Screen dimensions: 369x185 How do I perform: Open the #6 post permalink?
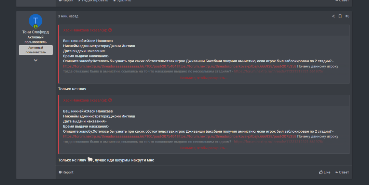click(x=347, y=16)
